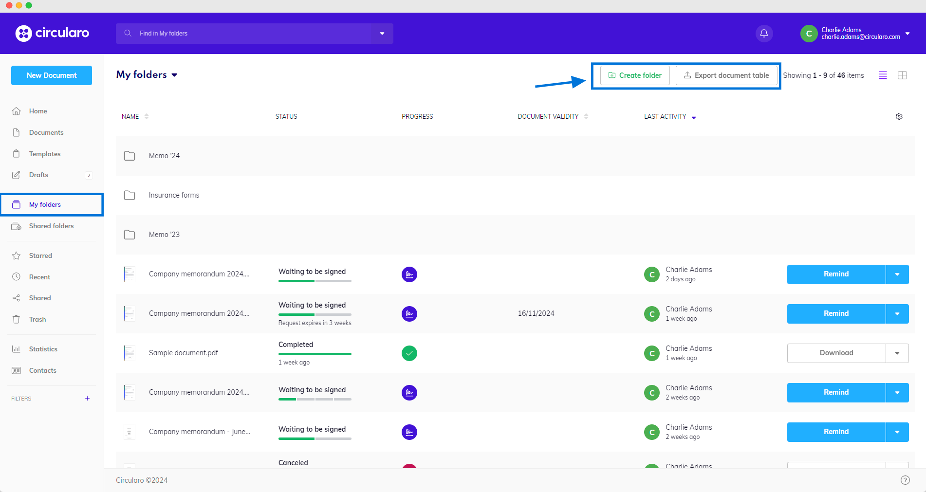
Task: Click the help question mark icon
Action: click(905, 480)
